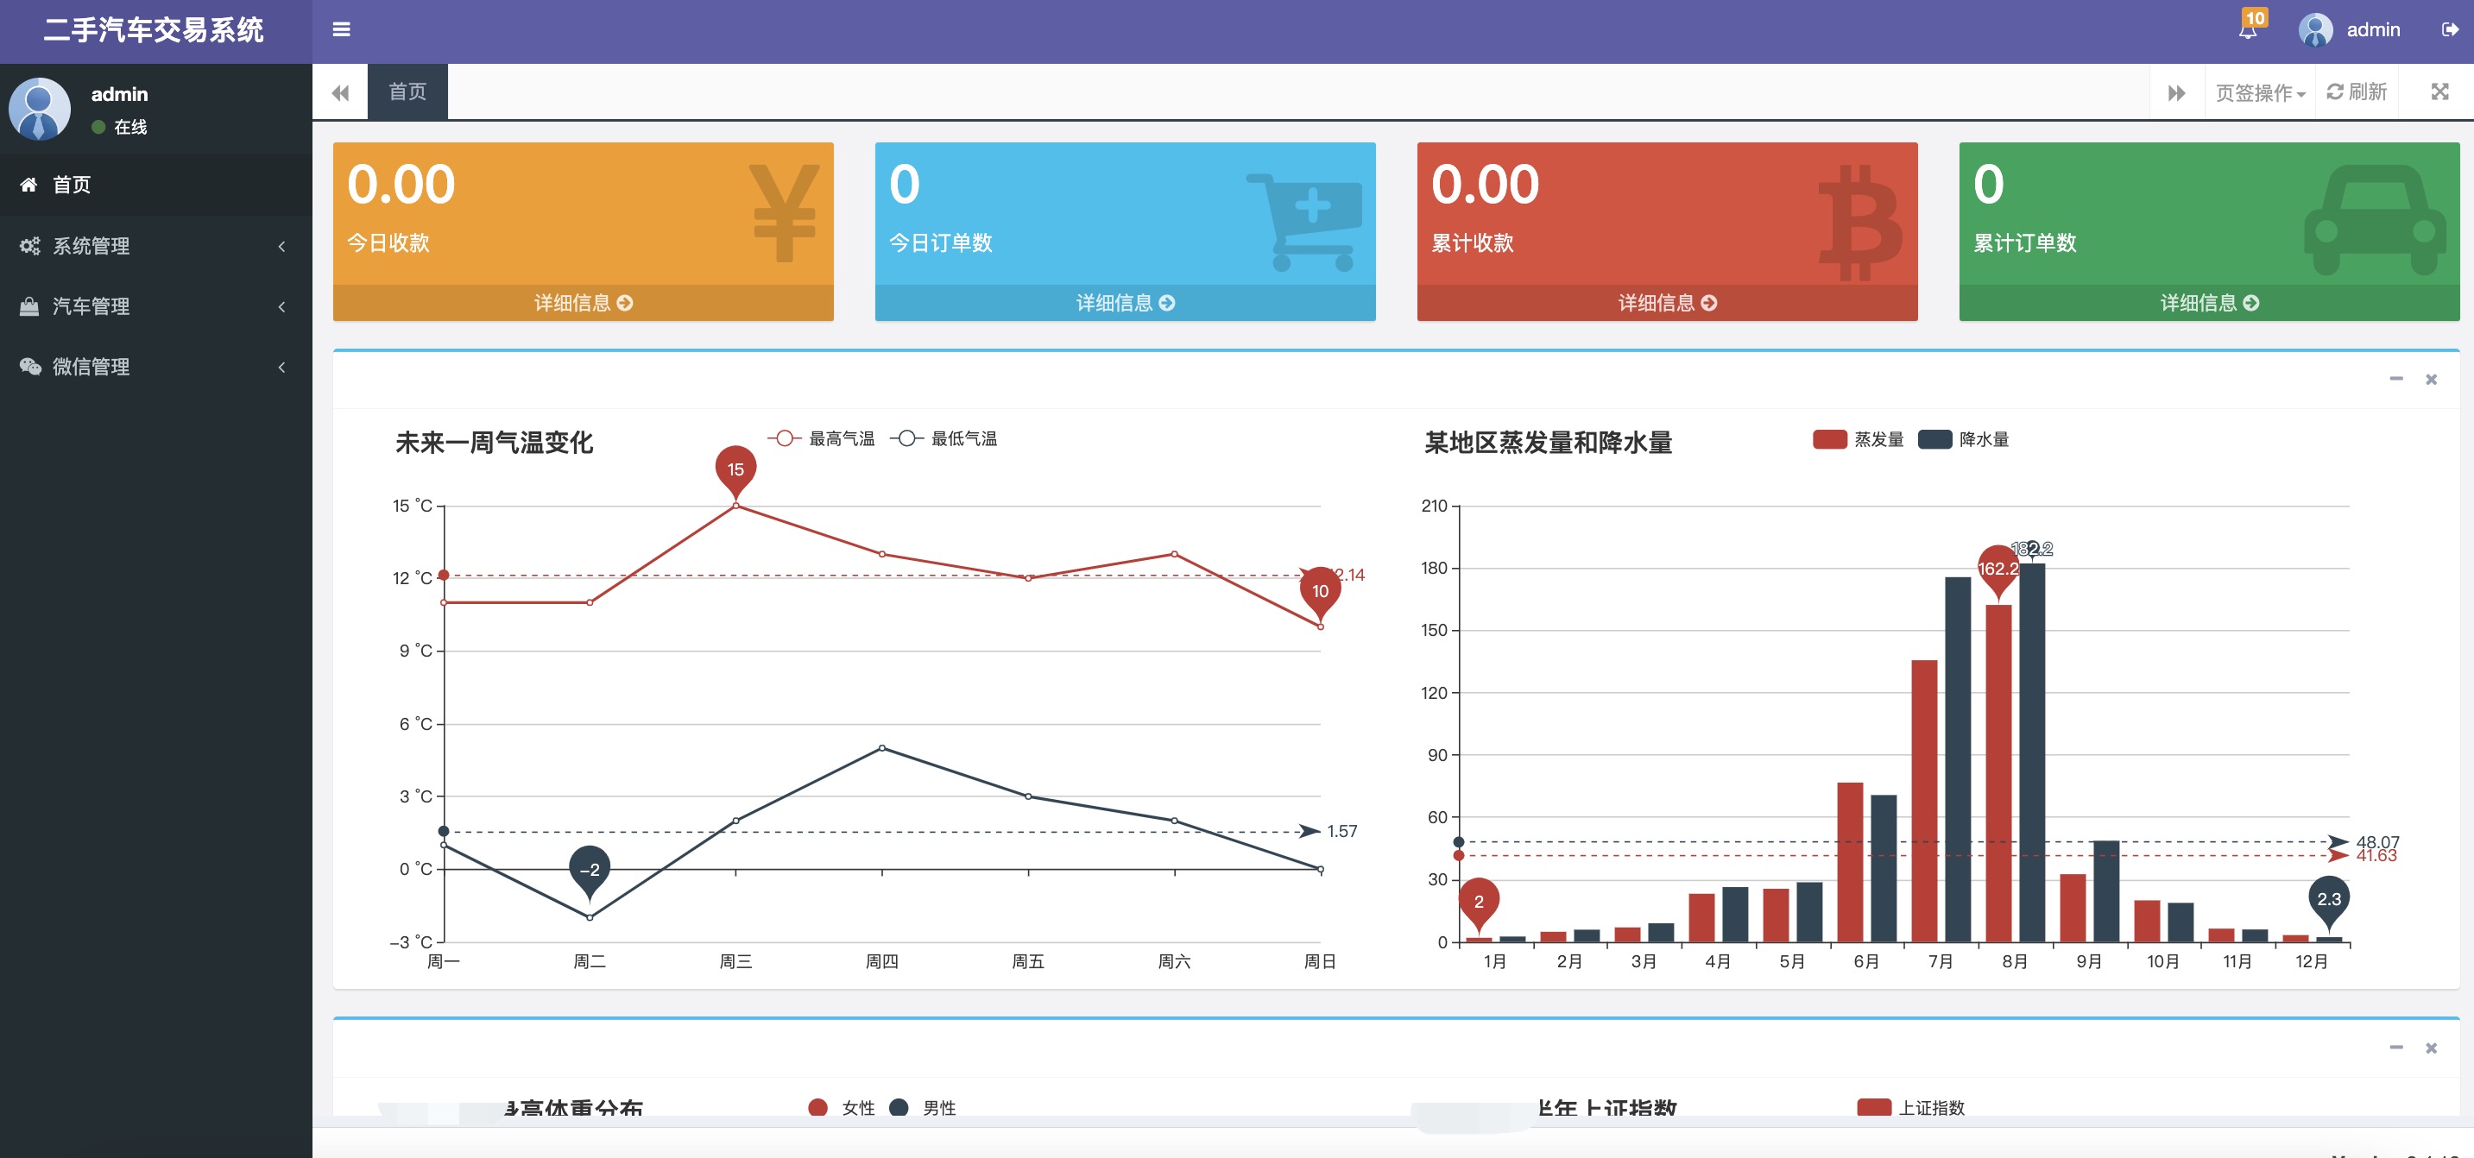Close the first chart panel with X icon

point(2432,380)
